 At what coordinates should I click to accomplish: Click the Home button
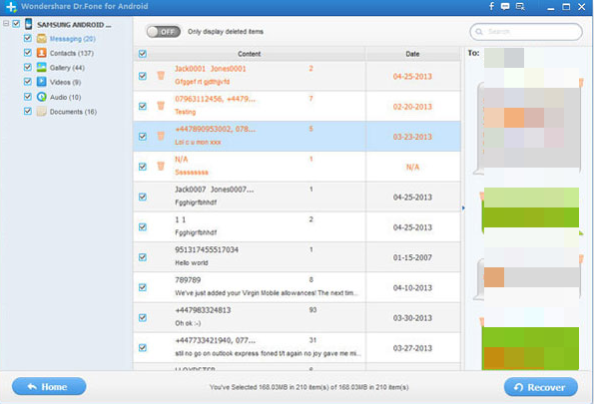(x=49, y=387)
